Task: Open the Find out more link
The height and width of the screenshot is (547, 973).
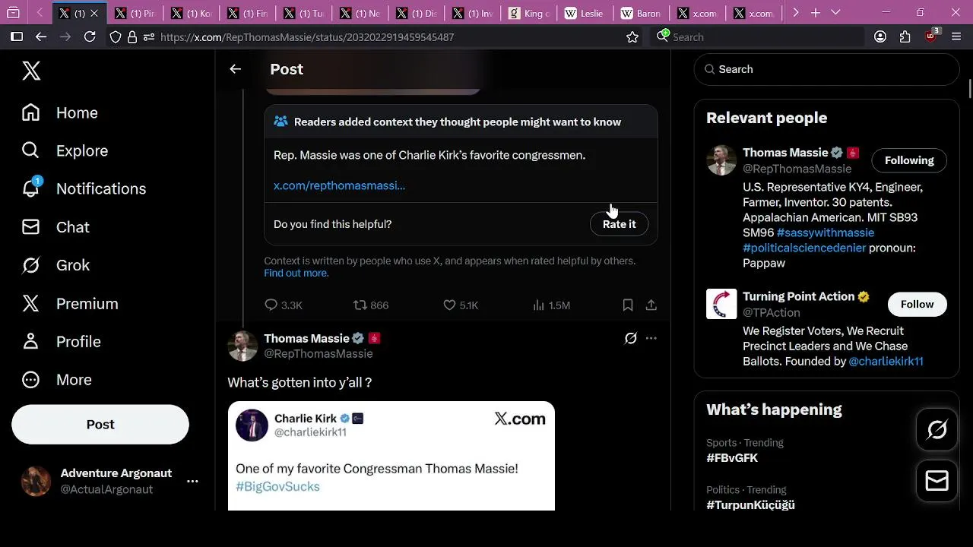Action: (296, 273)
